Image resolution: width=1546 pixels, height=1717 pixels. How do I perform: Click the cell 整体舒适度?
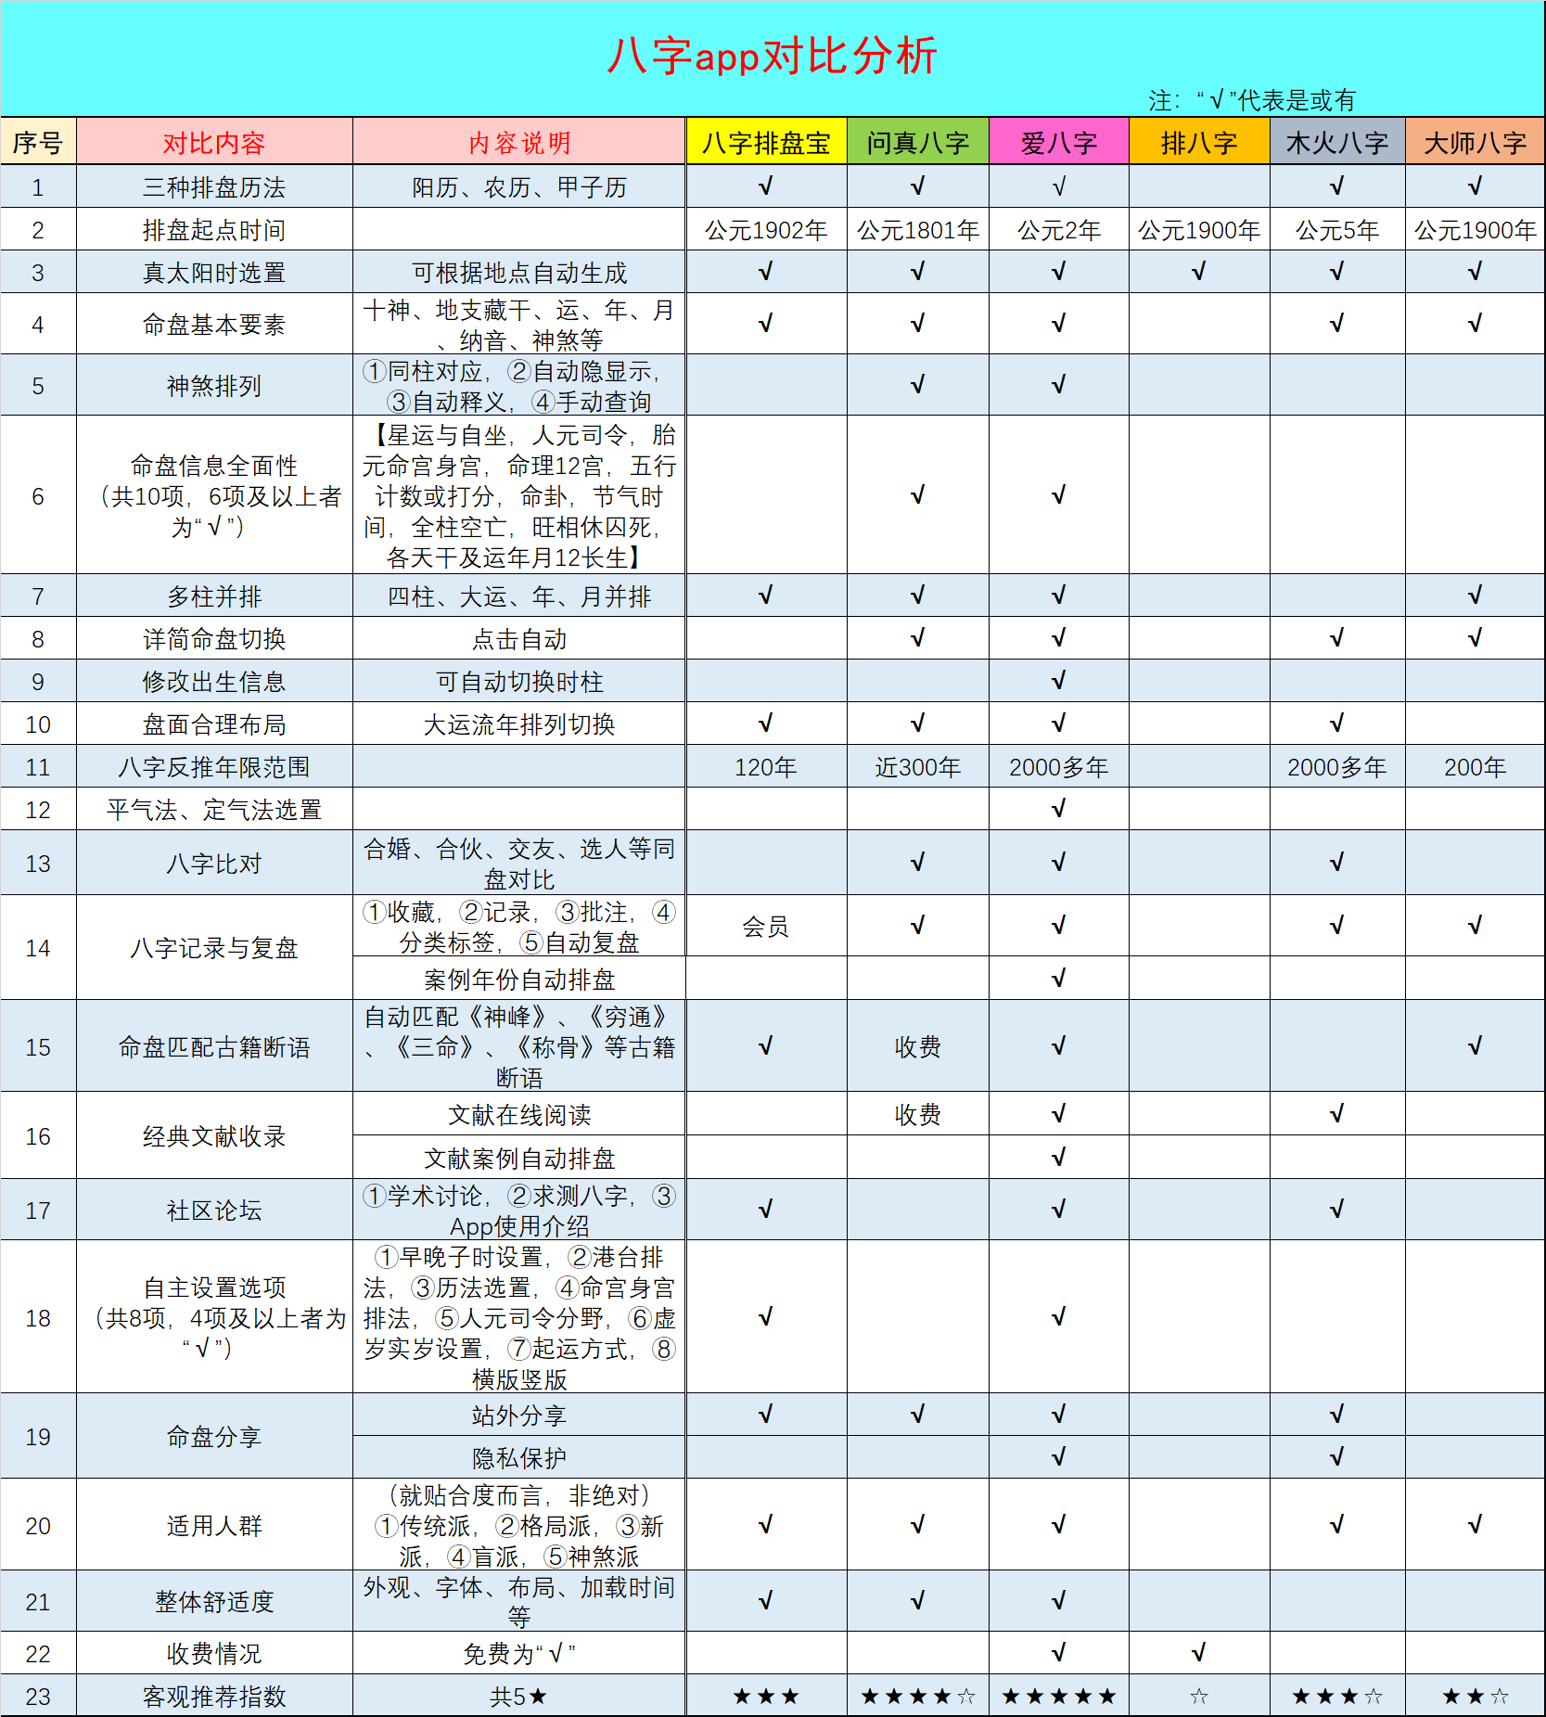coord(214,1601)
